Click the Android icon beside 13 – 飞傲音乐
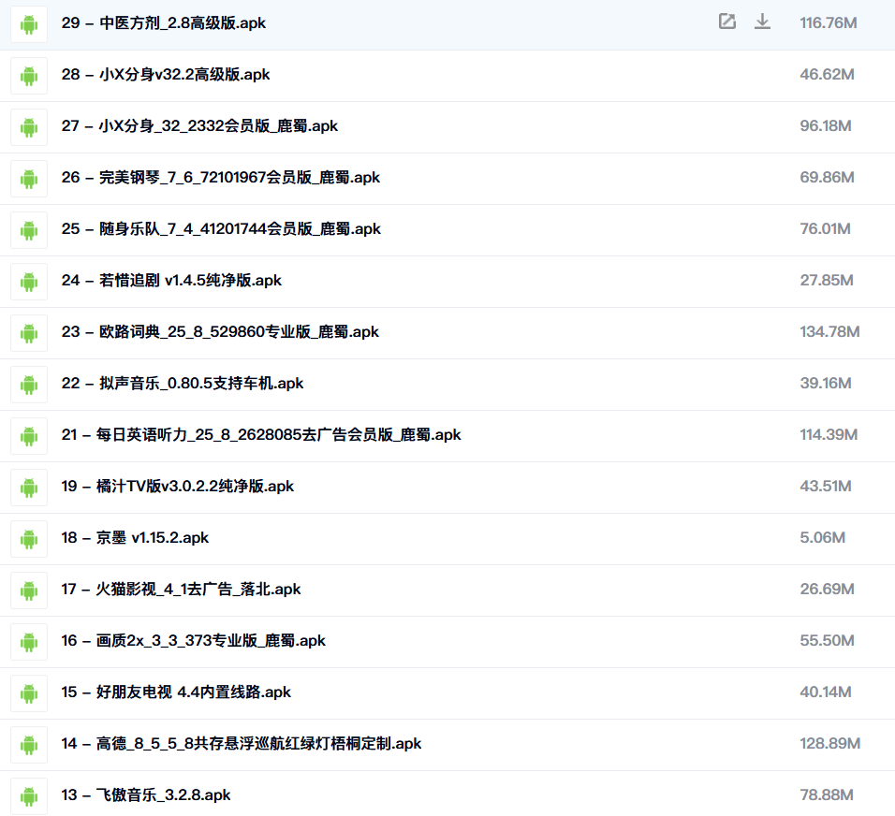Image resolution: width=895 pixels, height=816 pixels. (x=28, y=796)
